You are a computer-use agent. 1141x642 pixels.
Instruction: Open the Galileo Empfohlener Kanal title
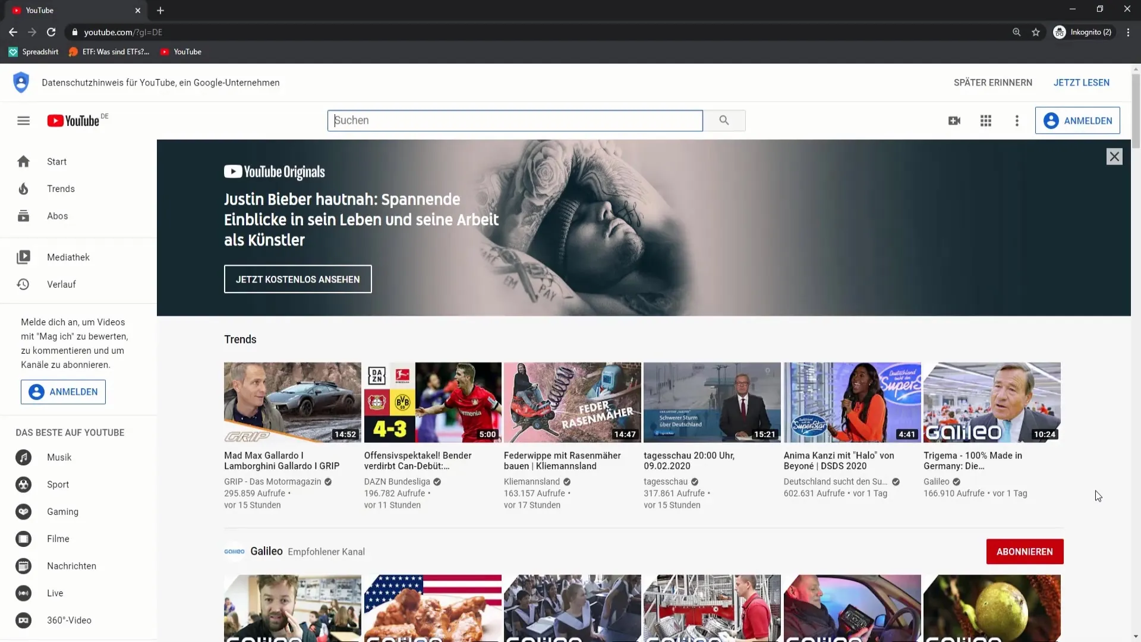266,552
